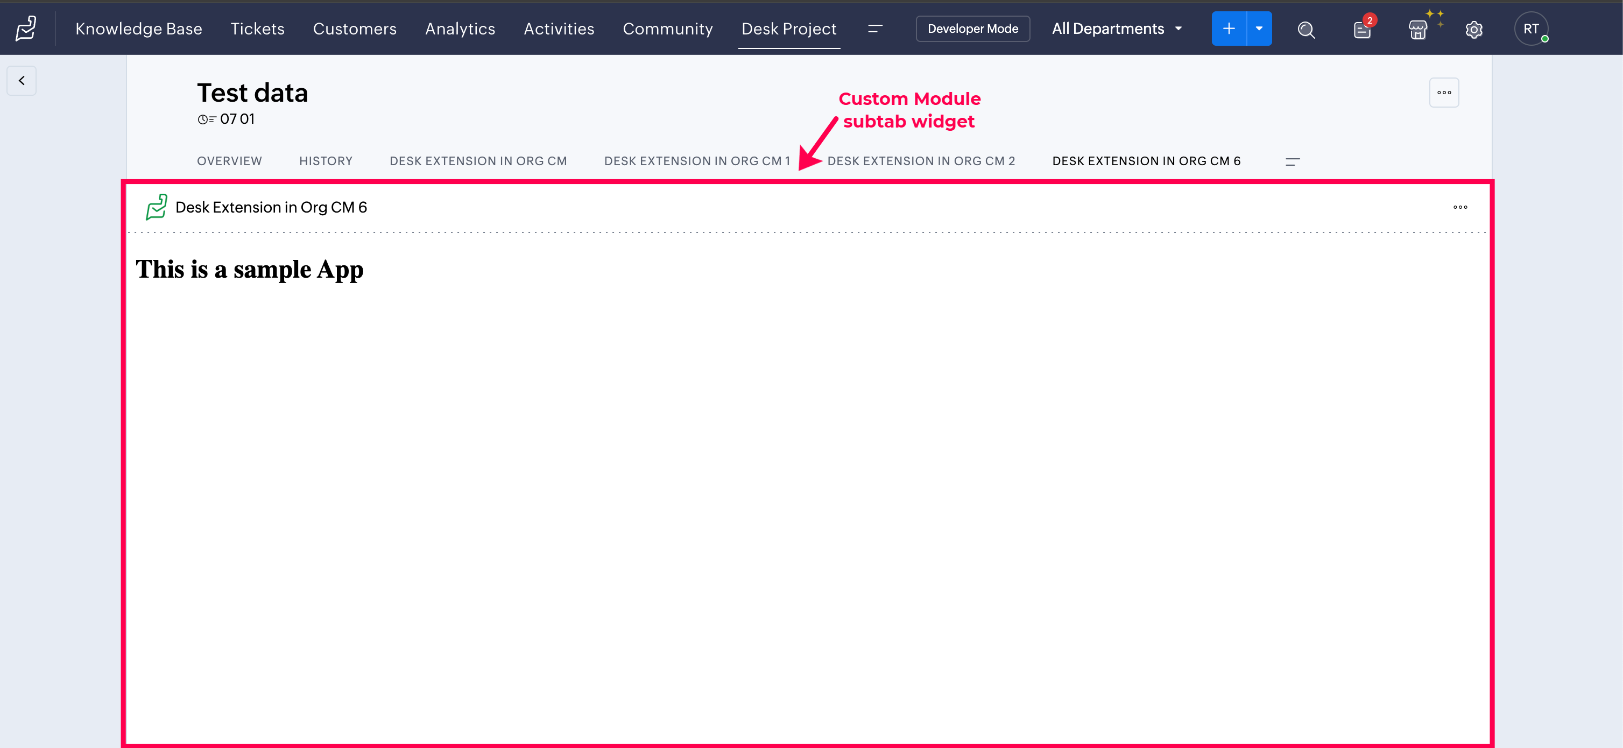This screenshot has width=1623, height=748.
Task: Open the Tickets module
Action: (257, 29)
